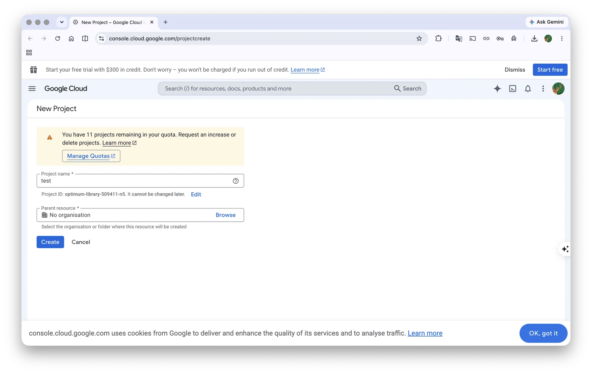The image size is (592, 374).
Task: Open the Google Cloud navigation hamburger menu
Action: coord(32,89)
